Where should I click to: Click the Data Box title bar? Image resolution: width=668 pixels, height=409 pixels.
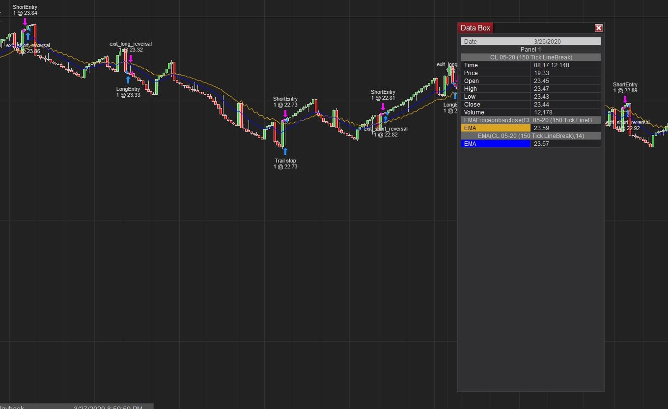point(530,28)
